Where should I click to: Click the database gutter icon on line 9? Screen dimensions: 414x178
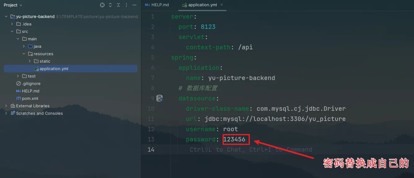(160, 98)
